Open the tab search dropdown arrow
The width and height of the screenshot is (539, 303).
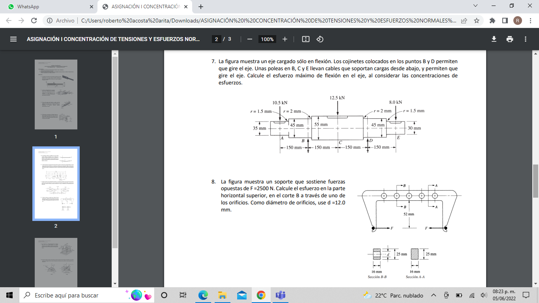pos(475,6)
